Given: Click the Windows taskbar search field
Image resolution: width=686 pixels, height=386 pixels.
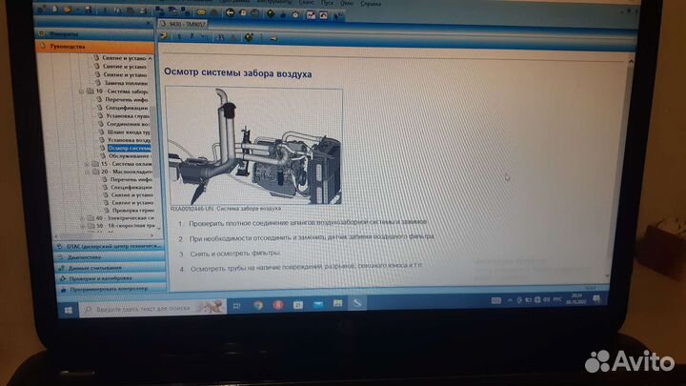Looking at the screenshot, I should coord(152,308).
